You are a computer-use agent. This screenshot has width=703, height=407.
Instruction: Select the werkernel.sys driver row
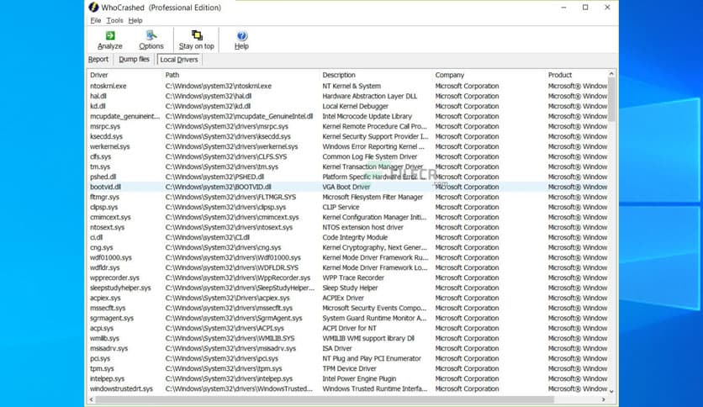348,146
